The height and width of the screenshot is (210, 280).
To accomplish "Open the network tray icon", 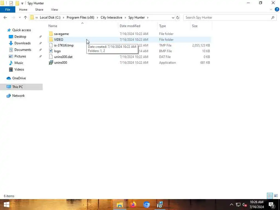I will coord(238,205).
